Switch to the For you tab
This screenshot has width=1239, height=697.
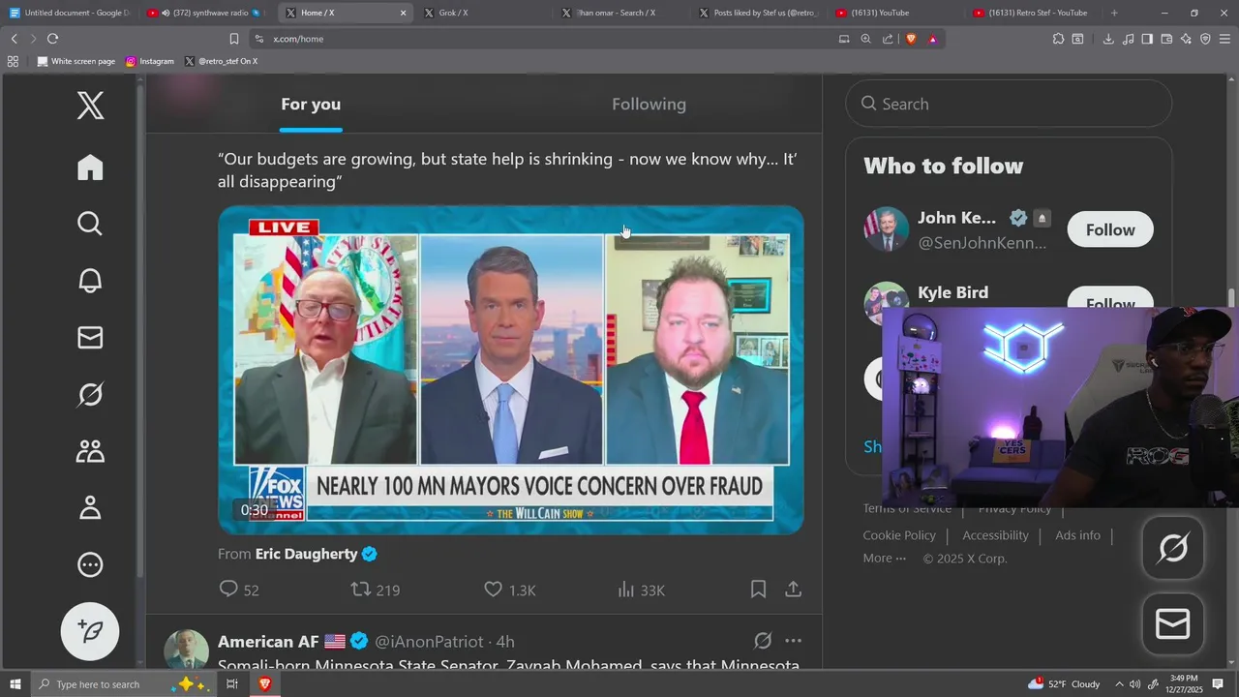[x=311, y=104]
